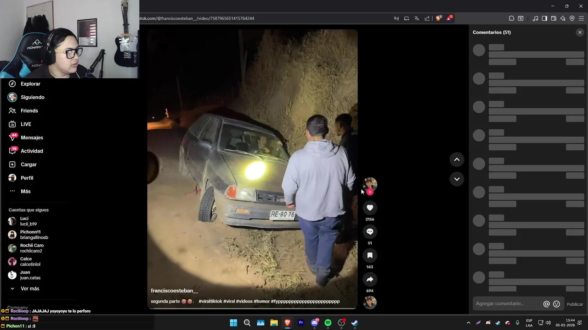
Task: Open the clock showing 15:44
Action: [x=565, y=323]
